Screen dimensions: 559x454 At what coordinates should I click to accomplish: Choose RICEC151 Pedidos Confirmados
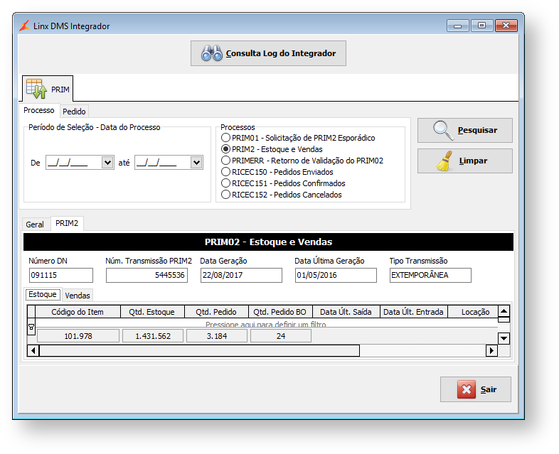click(225, 183)
